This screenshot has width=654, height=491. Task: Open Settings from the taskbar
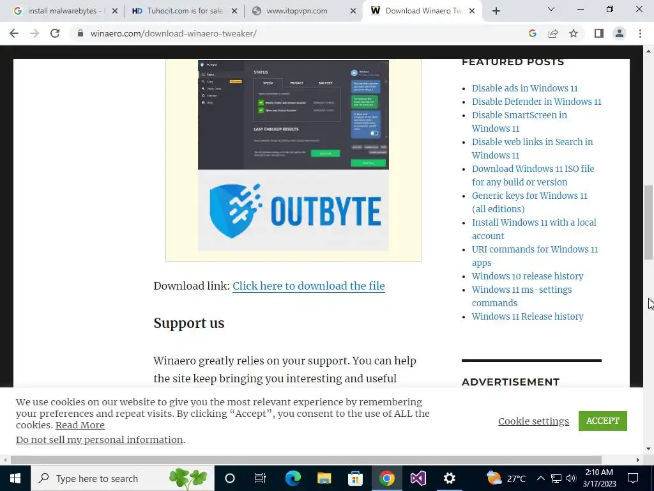pyautogui.click(x=449, y=478)
